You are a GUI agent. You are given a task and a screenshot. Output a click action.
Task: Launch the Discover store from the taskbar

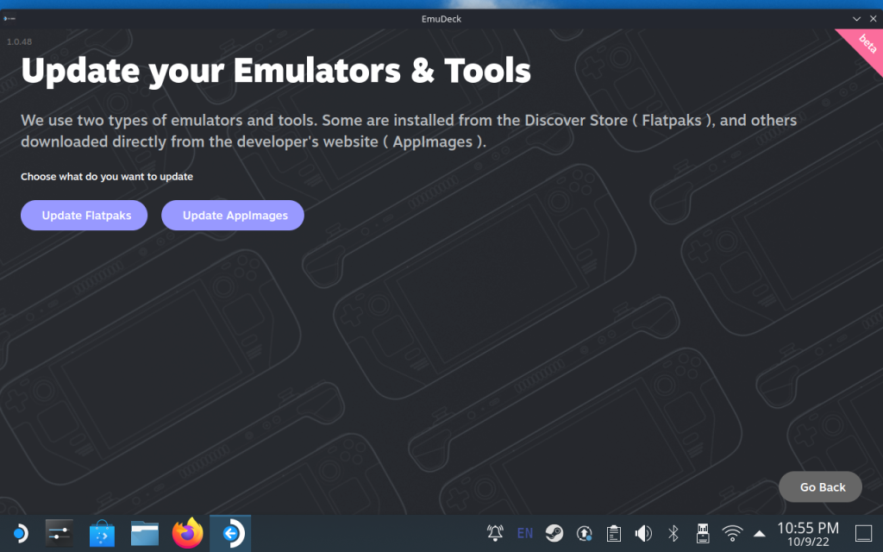pos(102,533)
